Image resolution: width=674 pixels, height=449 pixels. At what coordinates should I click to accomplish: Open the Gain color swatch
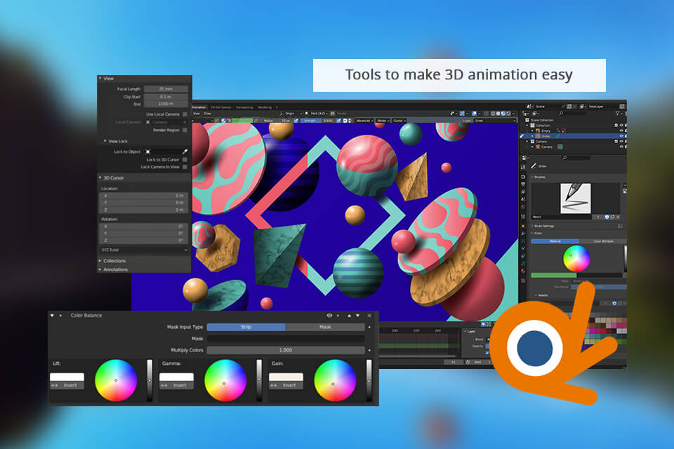286,377
